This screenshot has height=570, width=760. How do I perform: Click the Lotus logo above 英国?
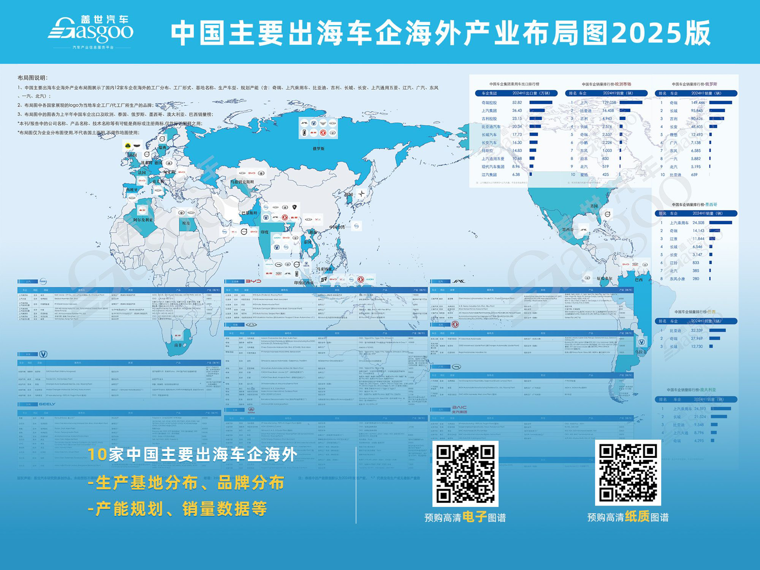(x=127, y=145)
